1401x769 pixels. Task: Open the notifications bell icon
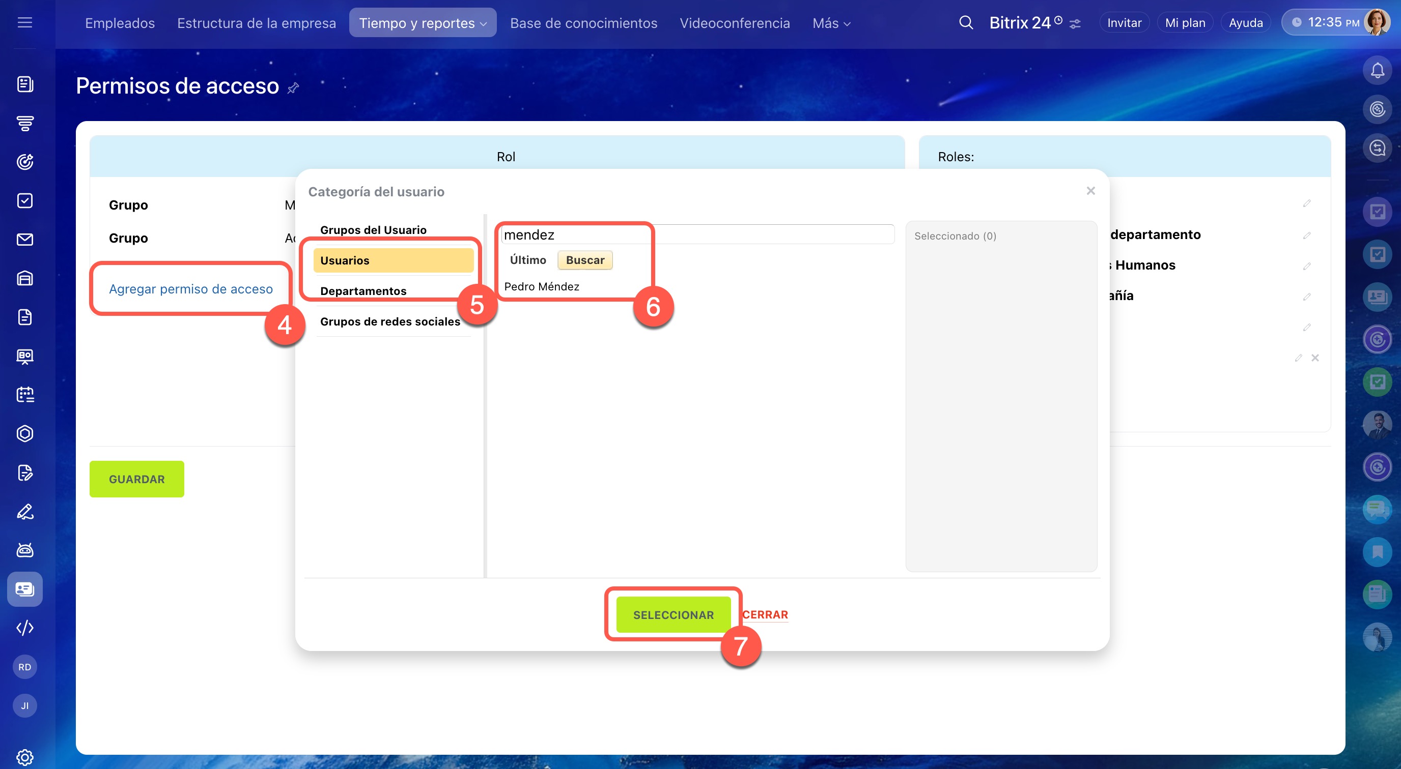click(x=1377, y=71)
